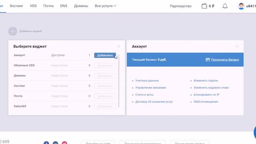The height and width of the screenshot is (144, 256).
Task: Open user profile avatar menu
Action: click(241, 6)
